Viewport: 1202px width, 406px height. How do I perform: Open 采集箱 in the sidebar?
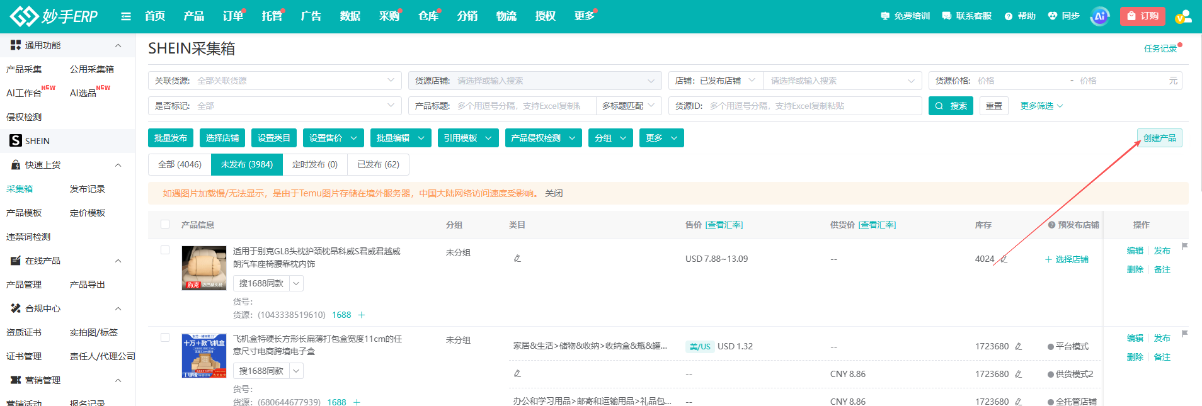pyautogui.click(x=20, y=189)
